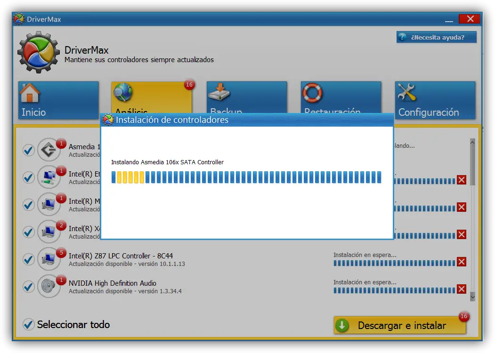Click the NVIDIA audio progress bar
The height and width of the screenshot is (353, 495).
point(394,290)
